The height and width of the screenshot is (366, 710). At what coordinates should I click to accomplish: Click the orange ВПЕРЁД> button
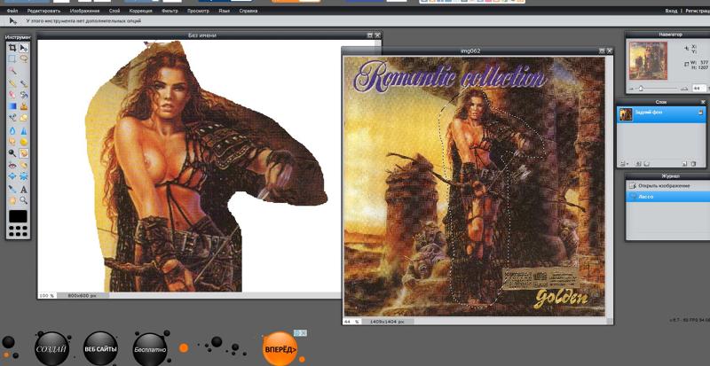[x=280, y=349]
